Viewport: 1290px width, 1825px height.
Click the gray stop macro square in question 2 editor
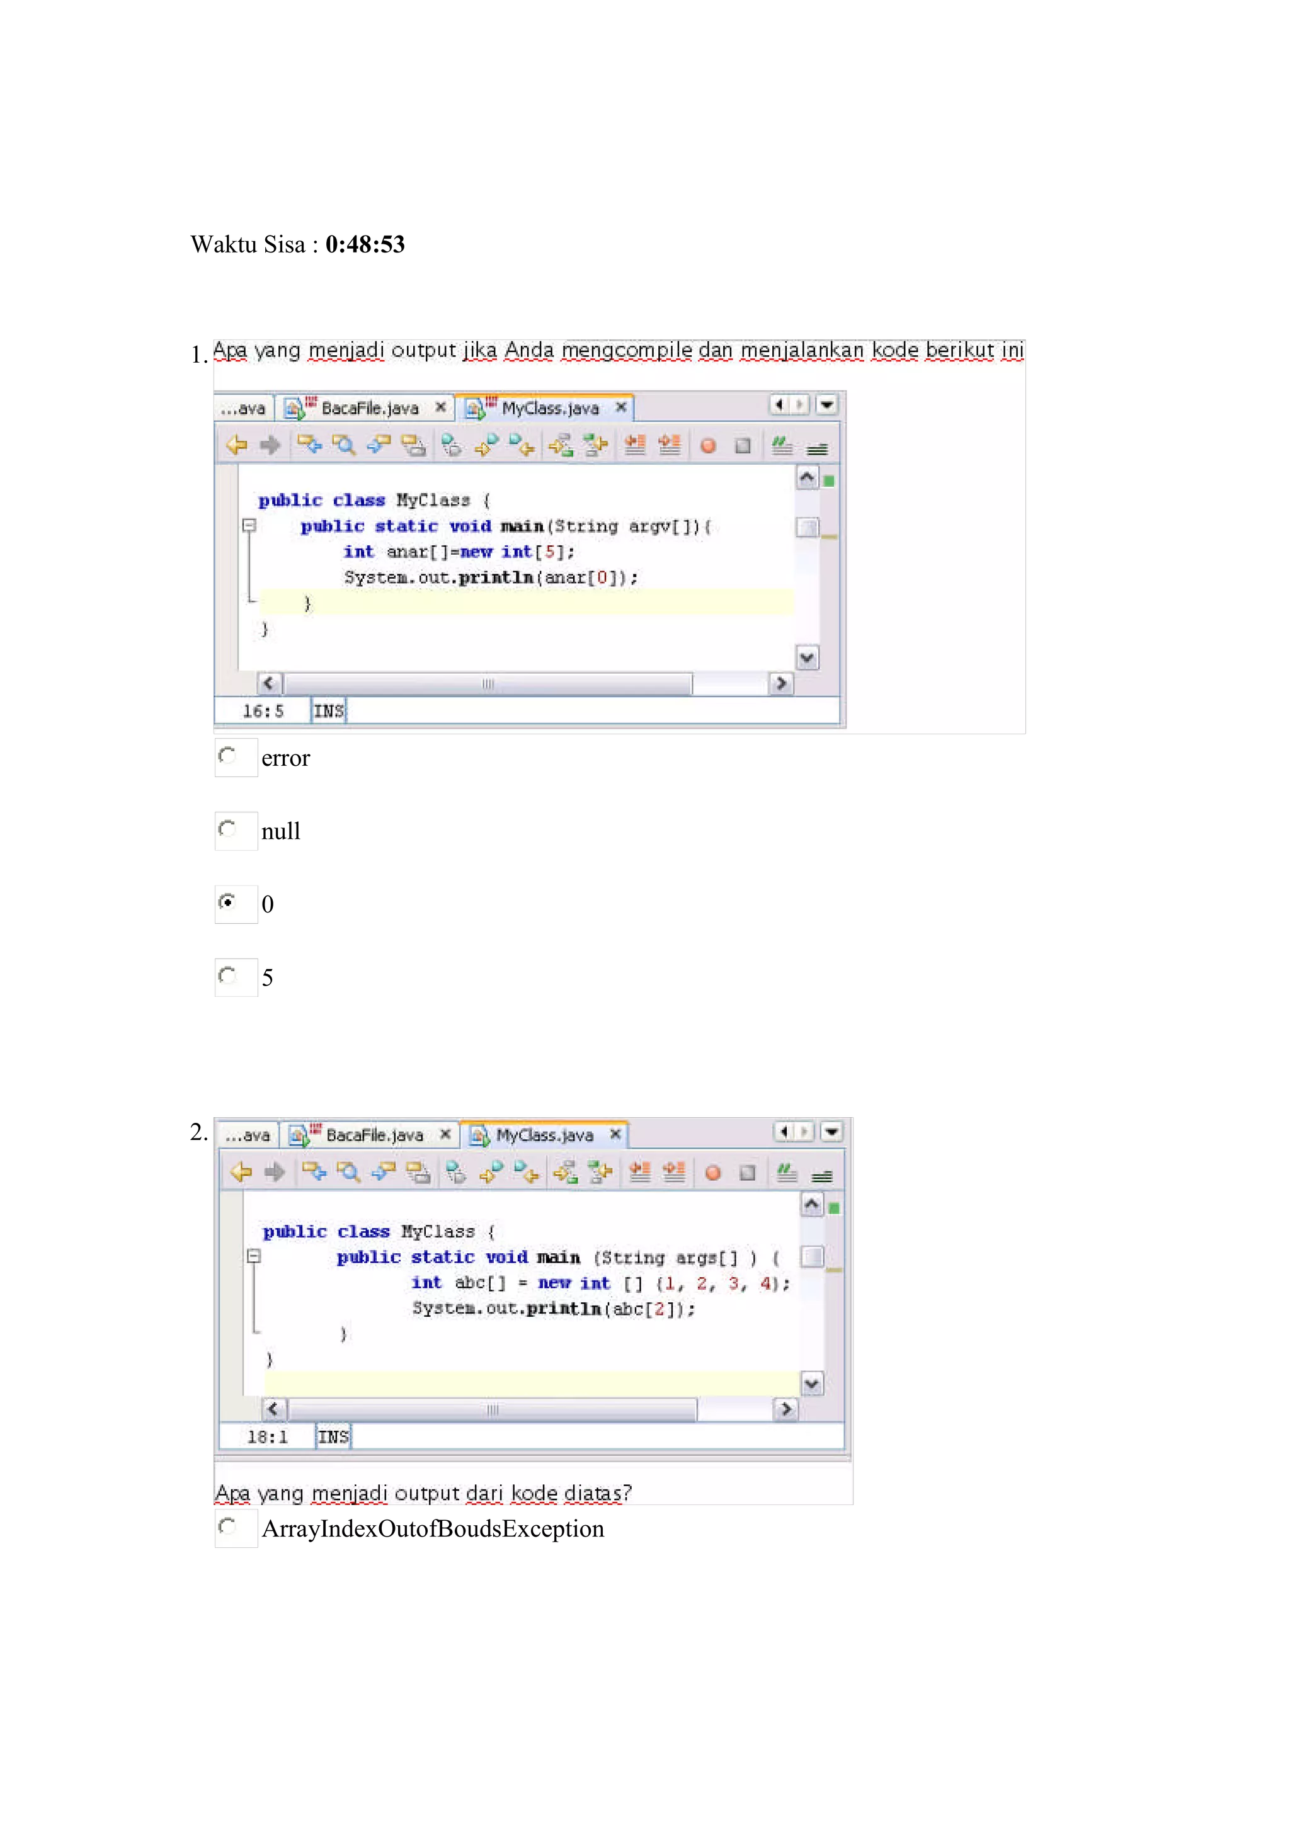point(747,1173)
